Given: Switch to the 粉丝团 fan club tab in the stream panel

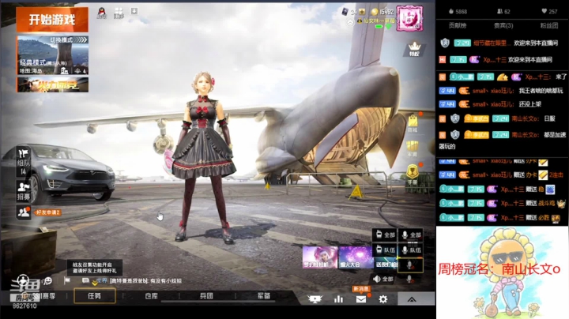Looking at the screenshot, I should (548, 26).
